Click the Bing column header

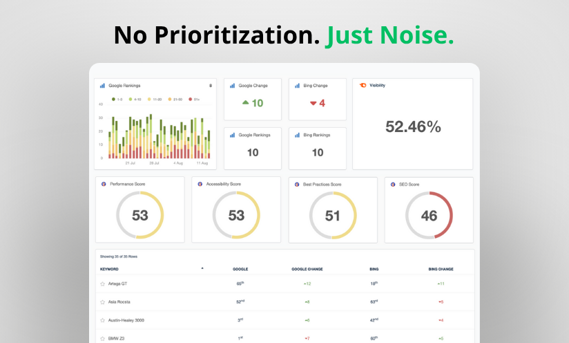(374, 268)
